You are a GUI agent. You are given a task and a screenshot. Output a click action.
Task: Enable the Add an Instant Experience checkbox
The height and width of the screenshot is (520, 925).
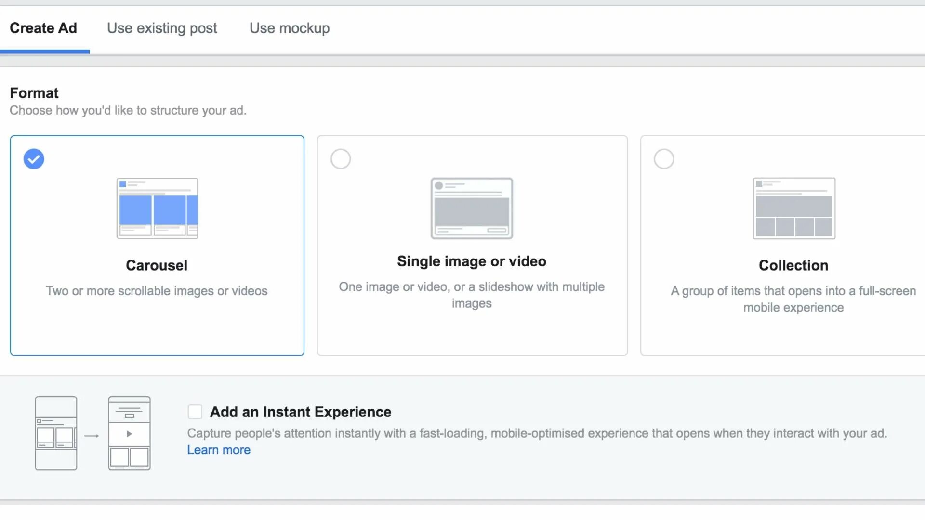point(195,412)
